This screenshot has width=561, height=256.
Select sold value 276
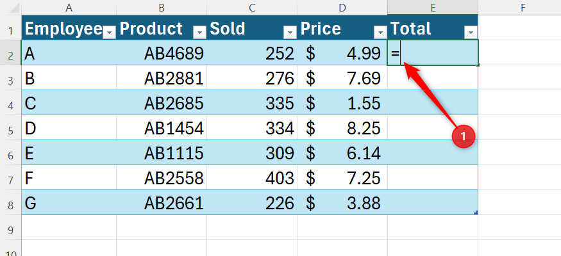[x=252, y=77]
